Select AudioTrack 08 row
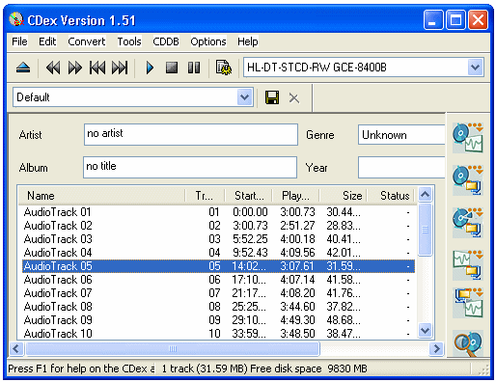The image size is (496, 382). point(218,307)
